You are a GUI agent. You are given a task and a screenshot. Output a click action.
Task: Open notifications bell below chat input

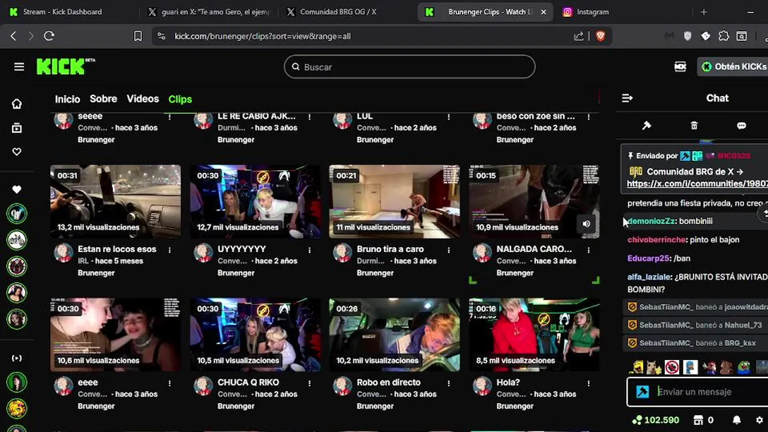coord(737,420)
